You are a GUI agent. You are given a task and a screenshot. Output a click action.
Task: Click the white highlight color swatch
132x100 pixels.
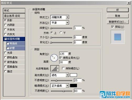tap(73, 75)
